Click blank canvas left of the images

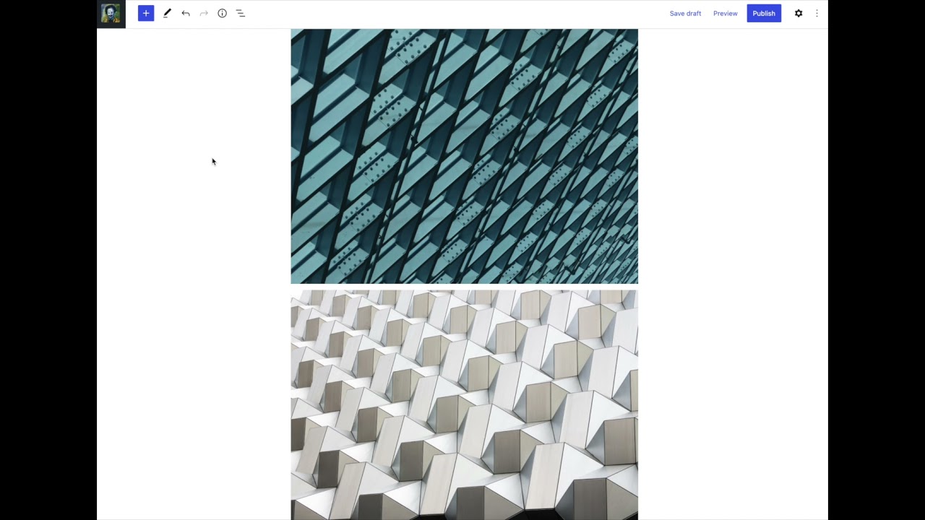click(194, 289)
